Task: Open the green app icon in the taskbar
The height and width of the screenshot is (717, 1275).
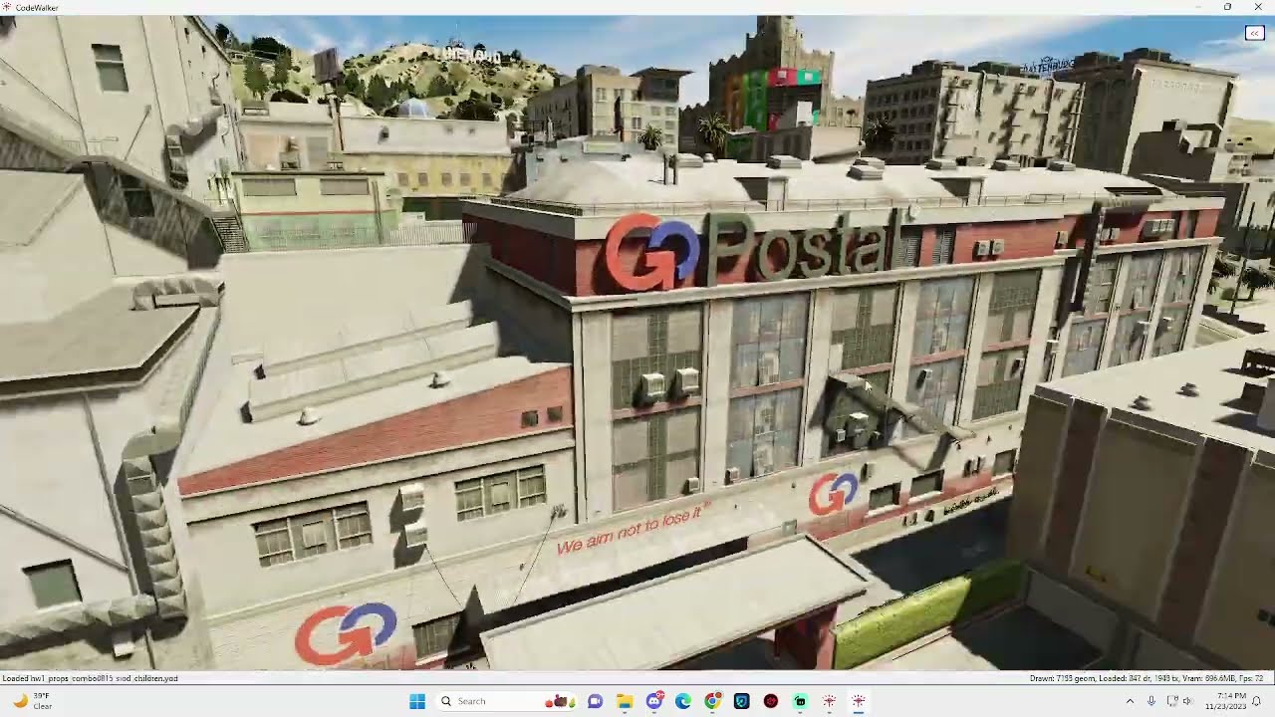Action: point(800,701)
